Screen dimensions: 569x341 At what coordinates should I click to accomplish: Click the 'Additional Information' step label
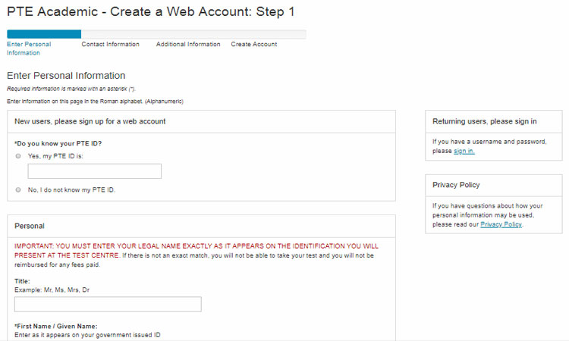(188, 44)
